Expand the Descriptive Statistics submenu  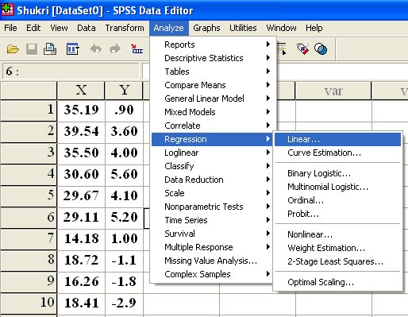point(212,58)
